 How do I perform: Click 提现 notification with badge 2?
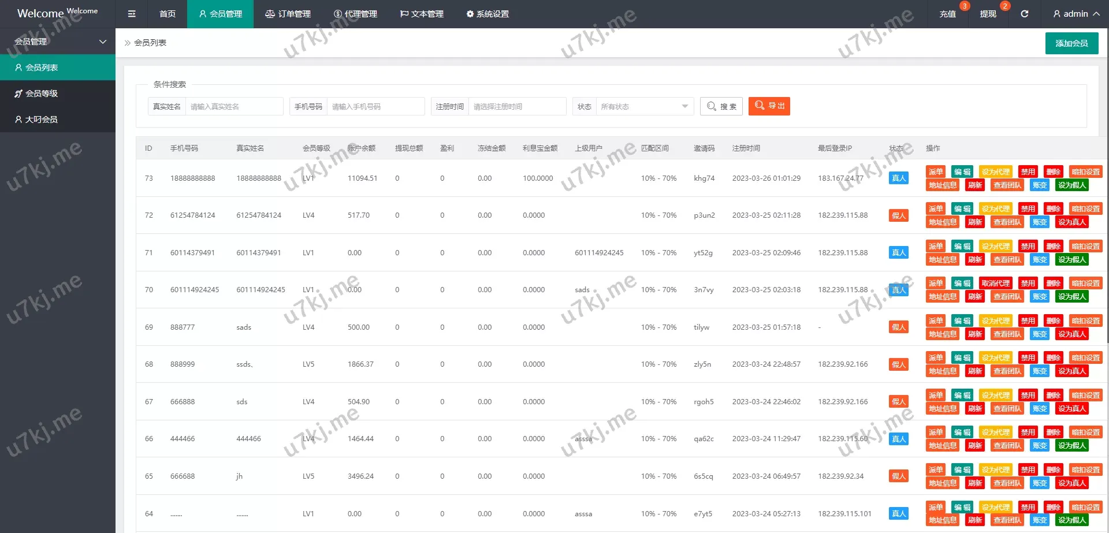tap(988, 14)
